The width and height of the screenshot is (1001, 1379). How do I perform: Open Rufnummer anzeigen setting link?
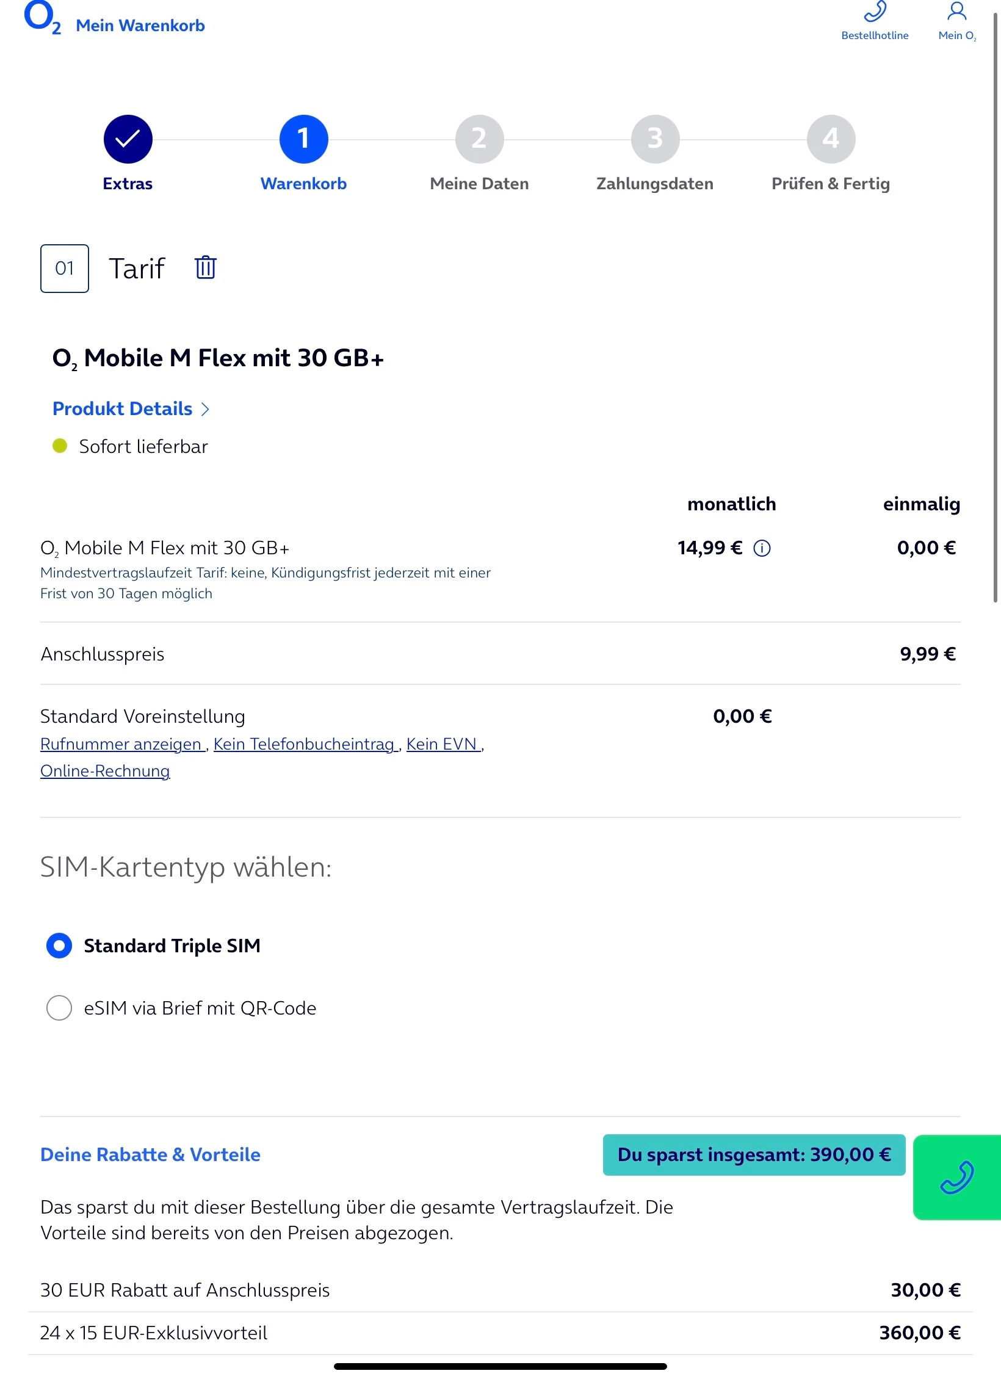[x=121, y=744]
